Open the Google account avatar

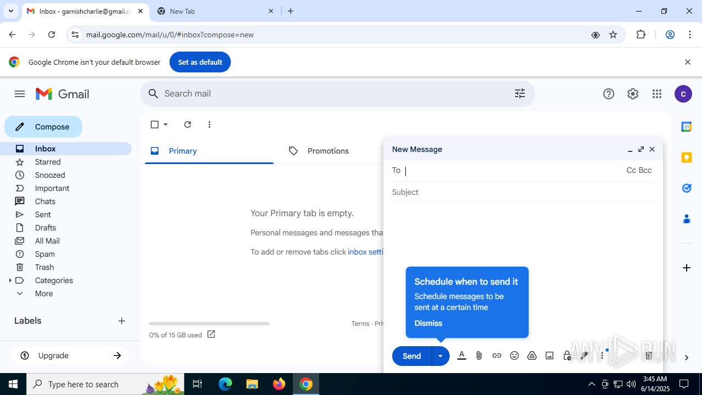pyautogui.click(x=683, y=94)
